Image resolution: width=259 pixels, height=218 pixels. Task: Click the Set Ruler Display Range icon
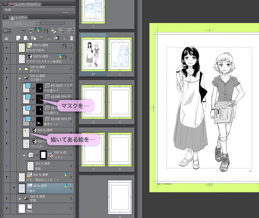point(71,31)
